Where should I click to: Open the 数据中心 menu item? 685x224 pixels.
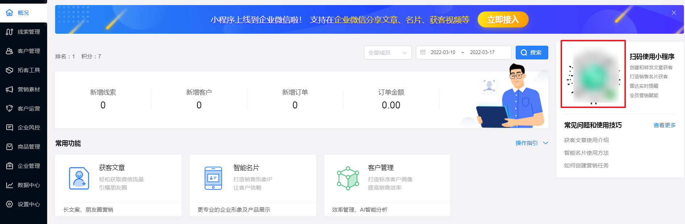pos(24,185)
